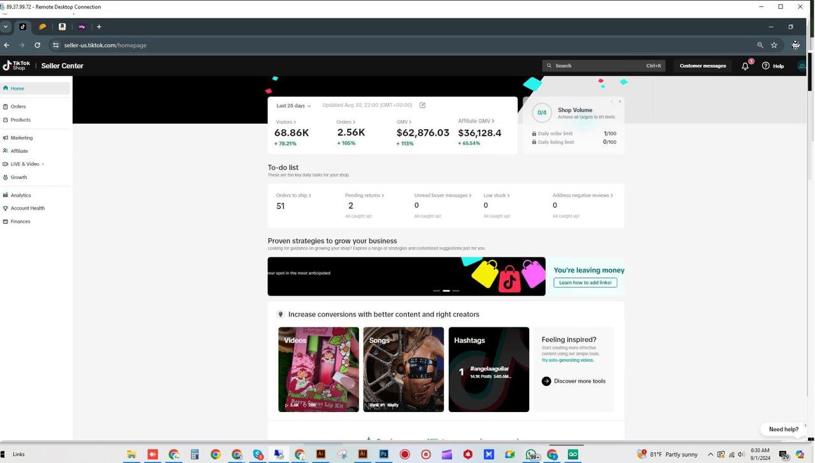The image size is (815, 463).
Task: Expand LIVE & Video menu
Action: tap(25, 164)
